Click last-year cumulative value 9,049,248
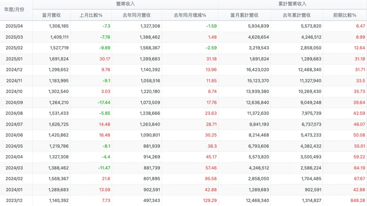Screen dimensions: 367x206 tap(311, 102)
